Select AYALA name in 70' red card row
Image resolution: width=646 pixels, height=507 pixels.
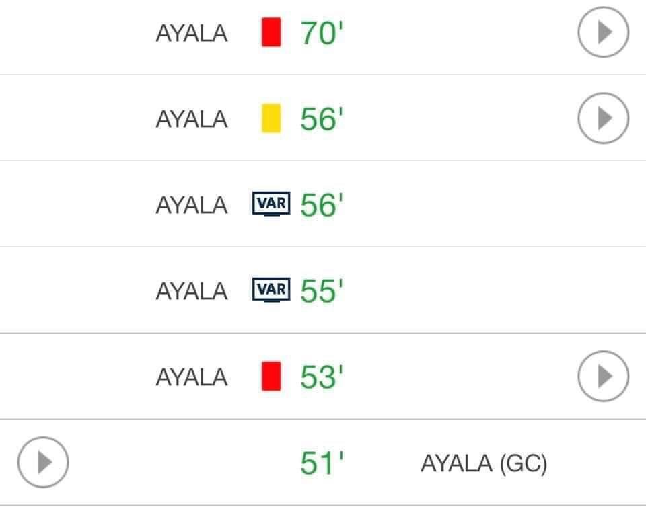click(191, 34)
